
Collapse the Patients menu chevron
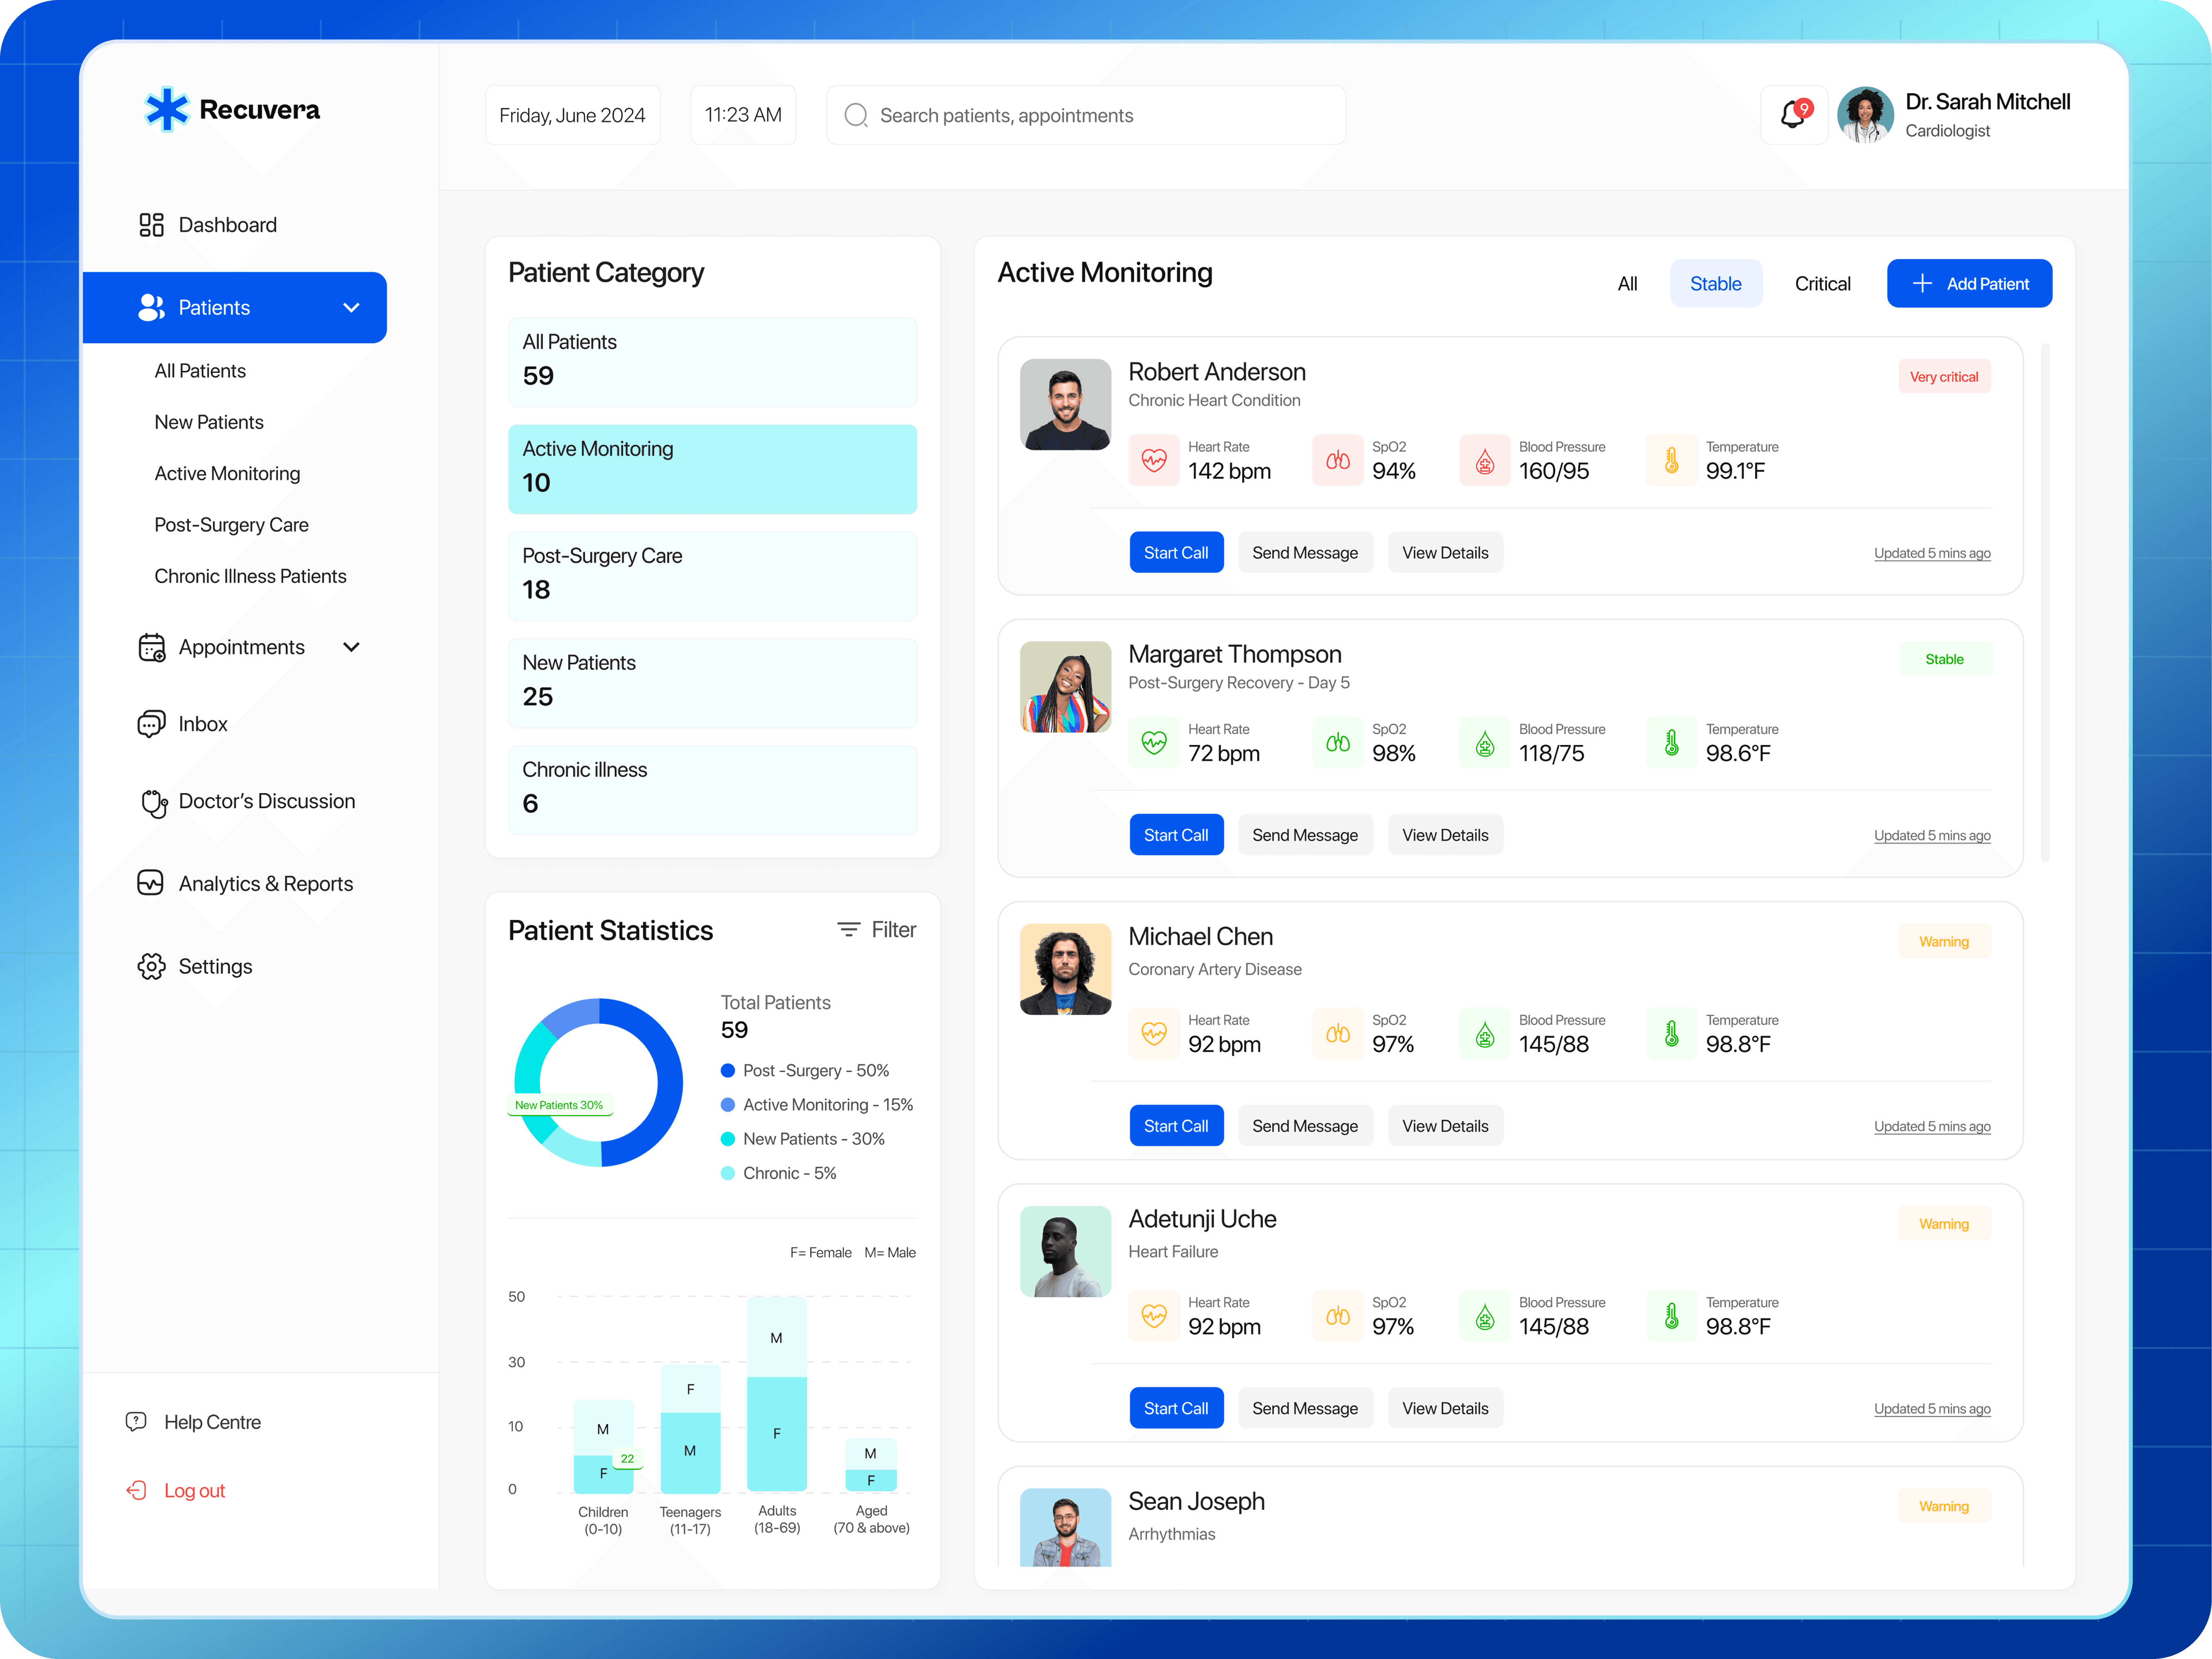(351, 308)
